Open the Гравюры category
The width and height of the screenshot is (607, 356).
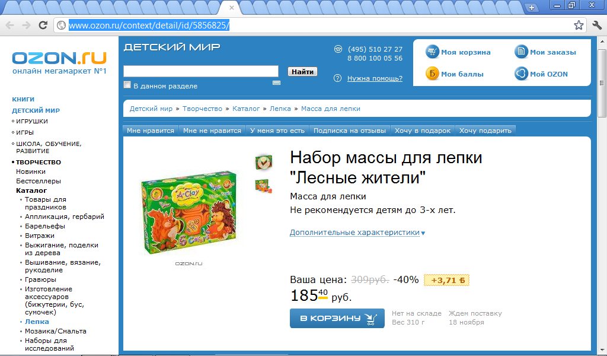click(41, 279)
